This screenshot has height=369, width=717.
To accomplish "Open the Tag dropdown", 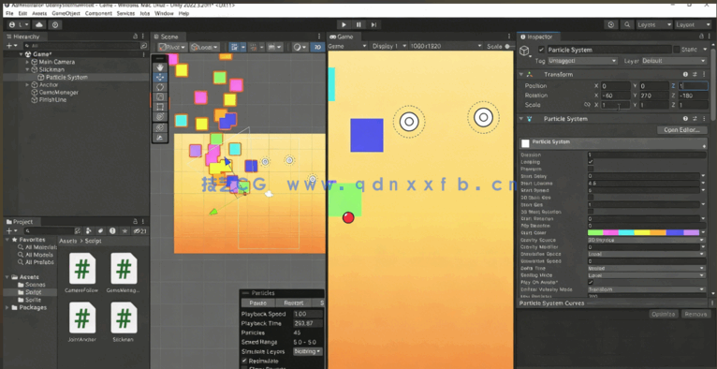I will (x=582, y=60).
